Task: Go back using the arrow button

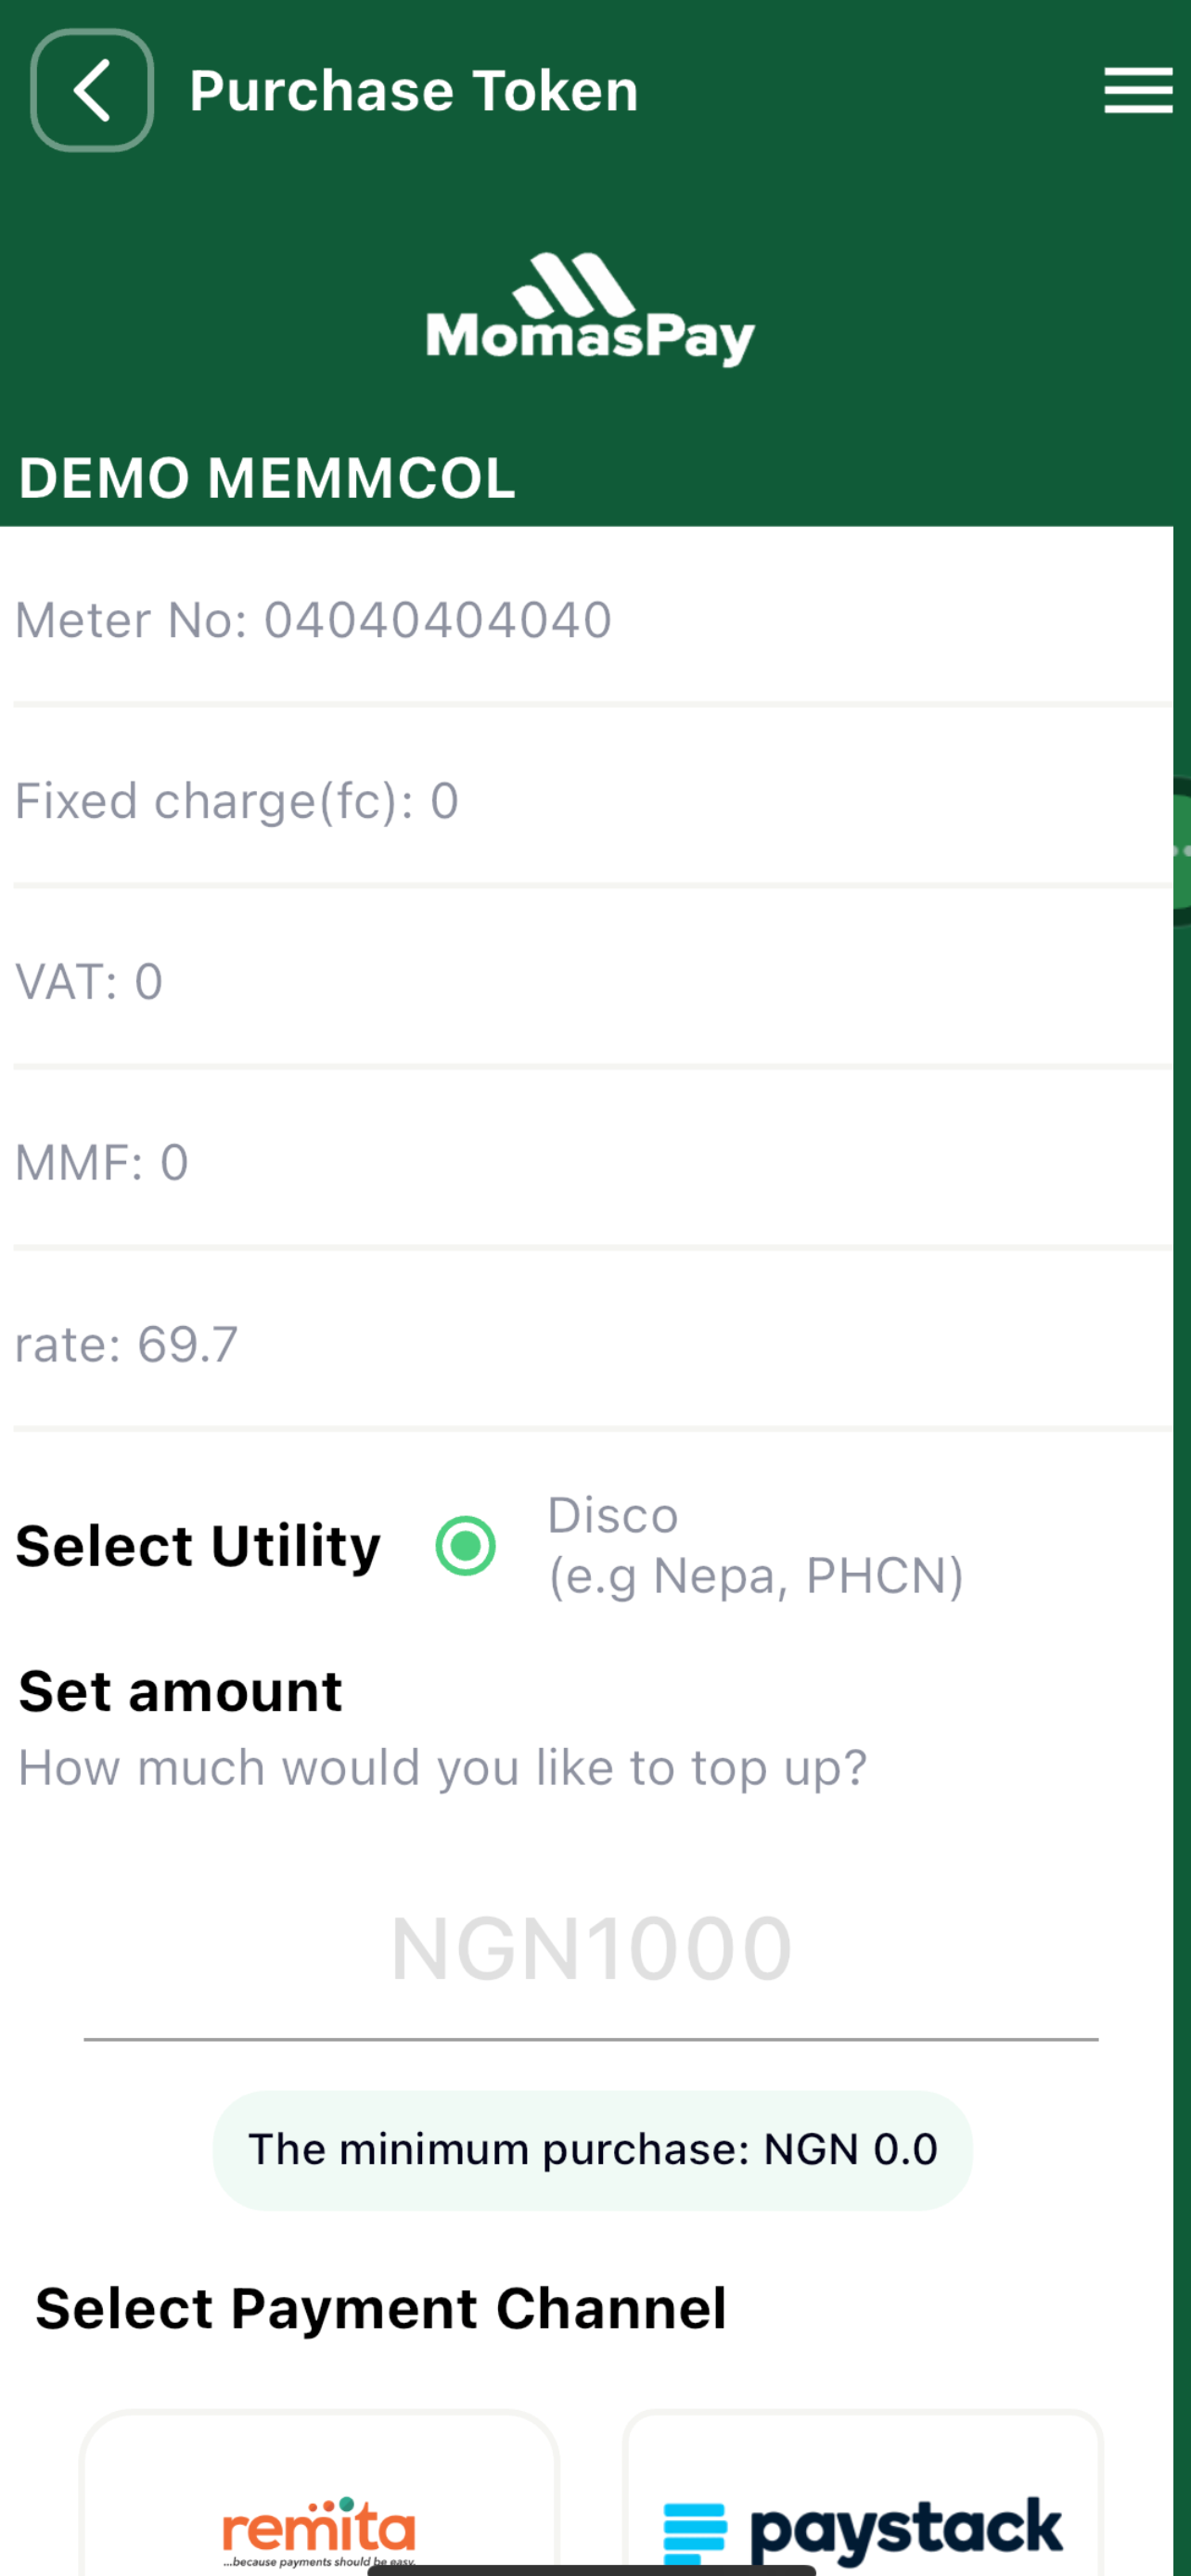Action: (92, 90)
